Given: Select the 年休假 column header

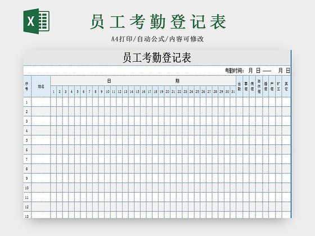Looking at the screenshot, I should (259, 87).
